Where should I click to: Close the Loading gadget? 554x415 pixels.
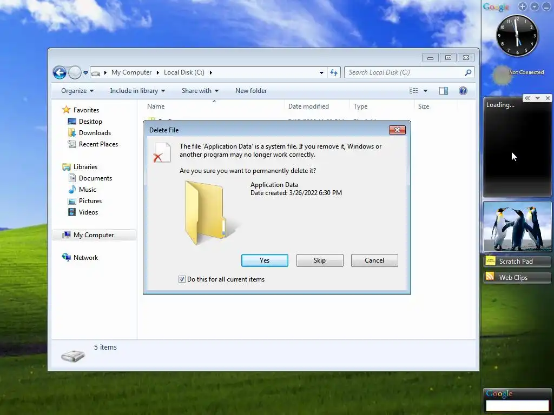548,98
